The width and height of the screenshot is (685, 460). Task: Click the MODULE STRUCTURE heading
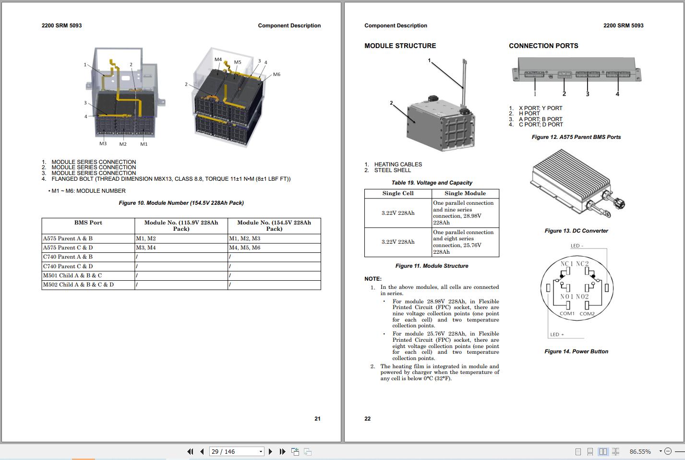(x=400, y=46)
